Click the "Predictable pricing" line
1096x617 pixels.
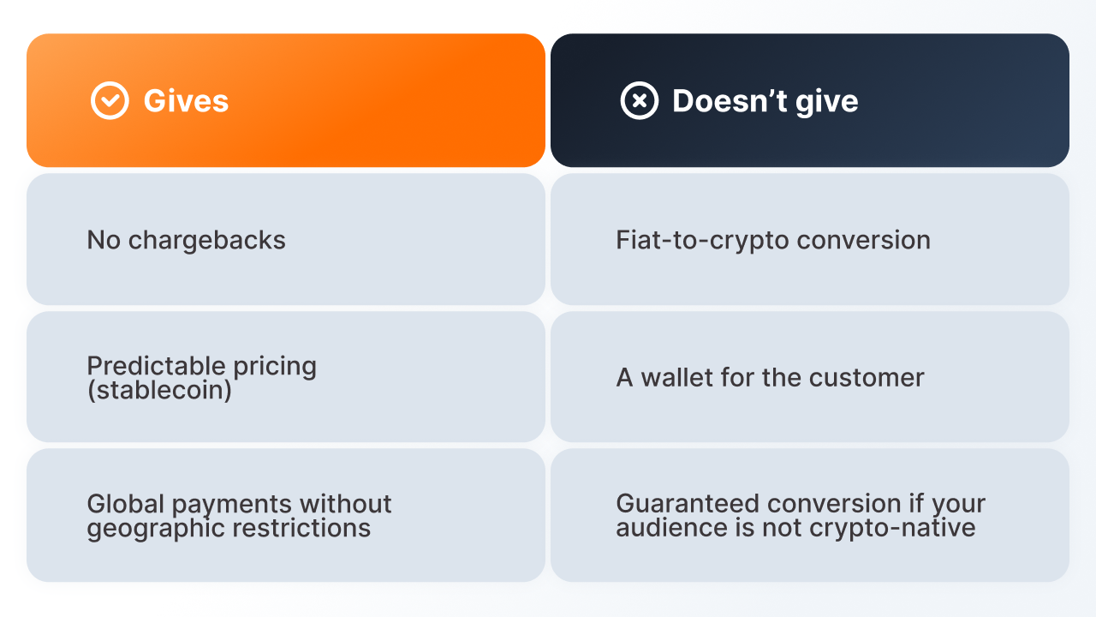(x=201, y=367)
